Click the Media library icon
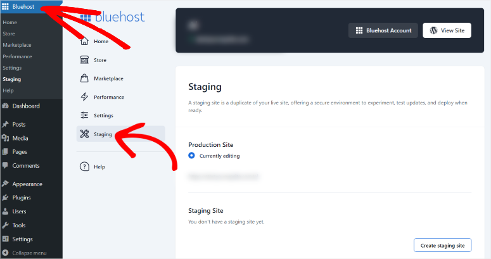The image size is (491, 259). [5, 138]
